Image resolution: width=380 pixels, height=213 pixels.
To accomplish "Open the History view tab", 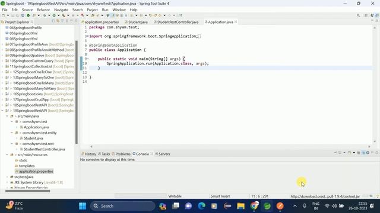I will click(88, 154).
